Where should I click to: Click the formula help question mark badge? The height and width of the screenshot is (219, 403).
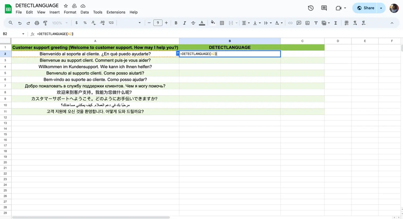coord(178,54)
